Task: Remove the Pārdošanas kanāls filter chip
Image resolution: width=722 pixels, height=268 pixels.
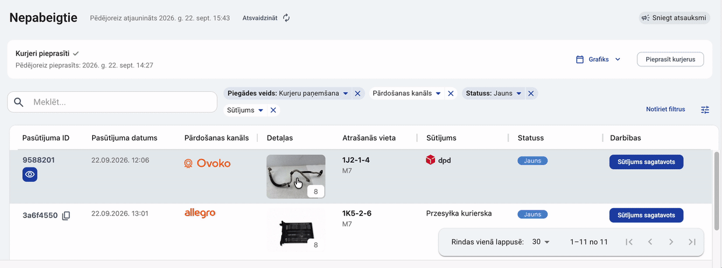Action: [x=451, y=94]
